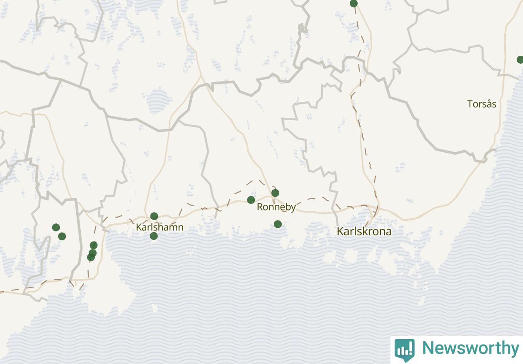Click the Karlshamn town label
Image resolution: width=523 pixels, height=364 pixels.
coord(160,227)
